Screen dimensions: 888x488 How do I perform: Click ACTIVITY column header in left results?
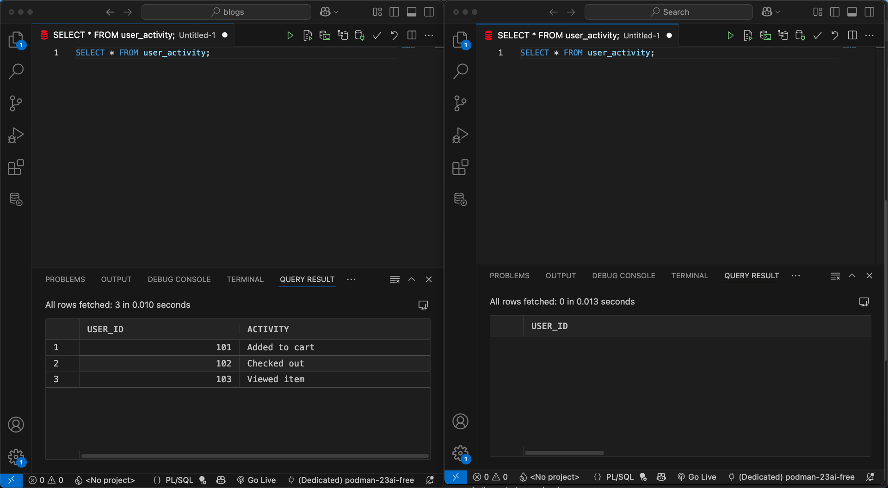tap(334, 329)
